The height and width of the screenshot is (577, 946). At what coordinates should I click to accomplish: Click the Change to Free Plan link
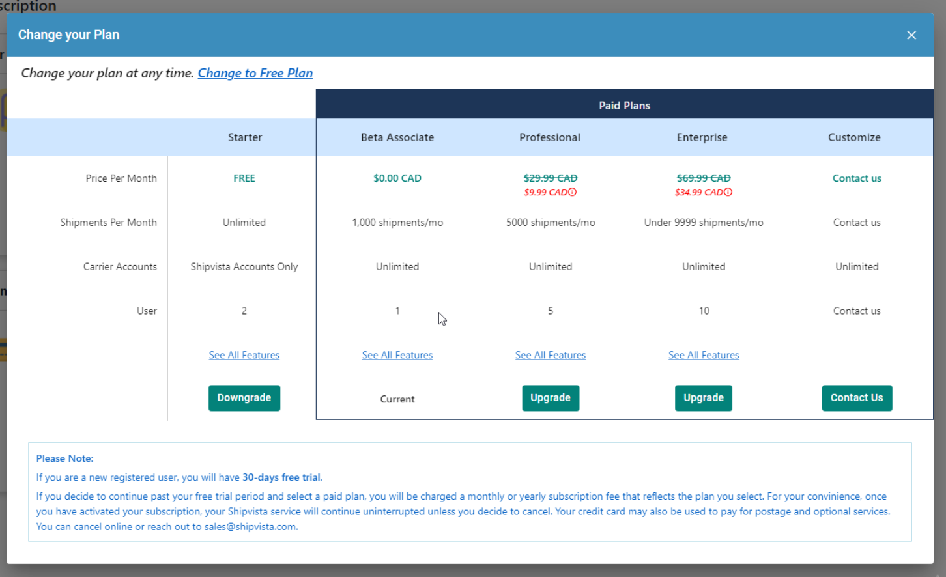[x=255, y=73]
